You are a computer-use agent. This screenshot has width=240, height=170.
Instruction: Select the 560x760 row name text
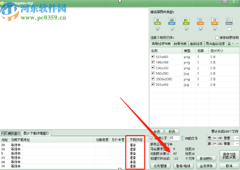(x=162, y=73)
